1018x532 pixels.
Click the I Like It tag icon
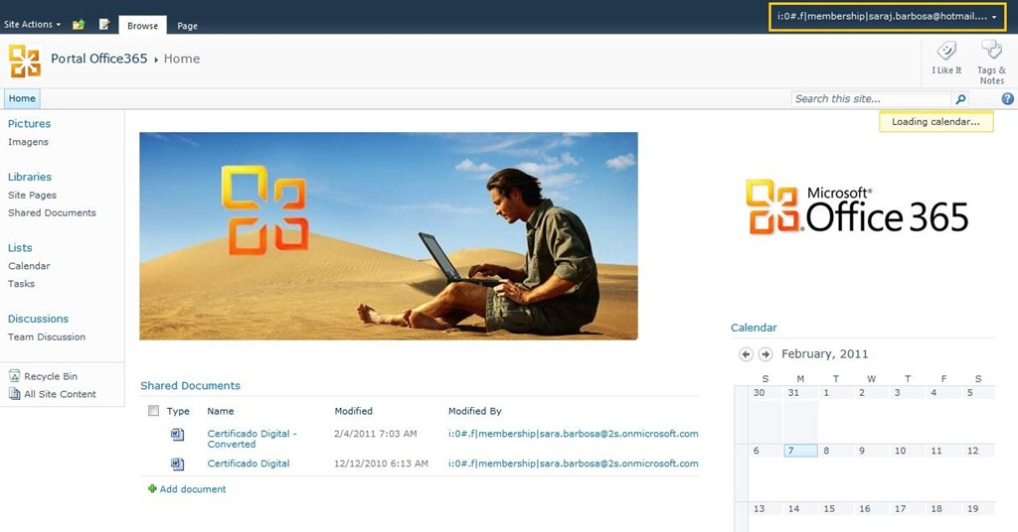coord(946,52)
